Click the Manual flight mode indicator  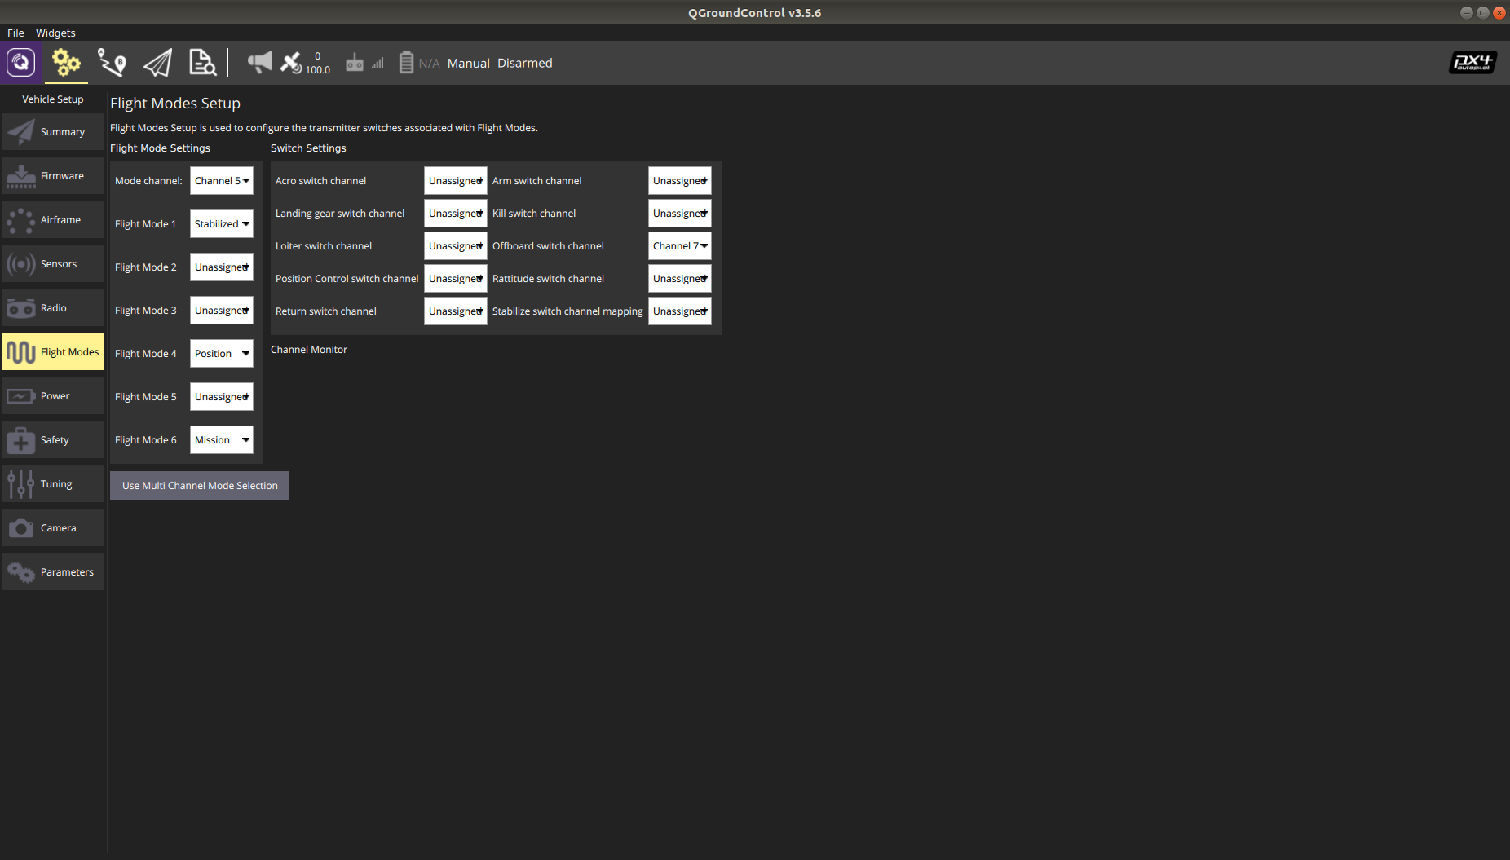point(468,64)
